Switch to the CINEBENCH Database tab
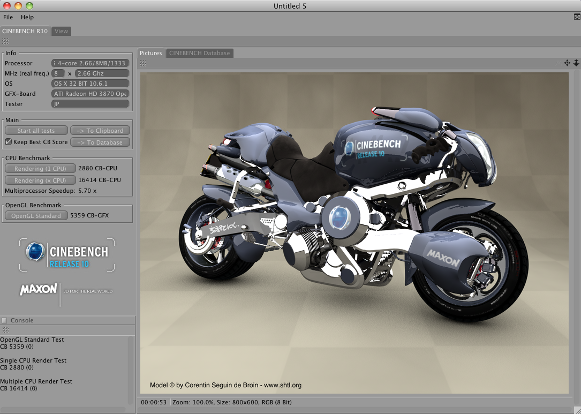This screenshot has width=581, height=414. pyautogui.click(x=199, y=53)
